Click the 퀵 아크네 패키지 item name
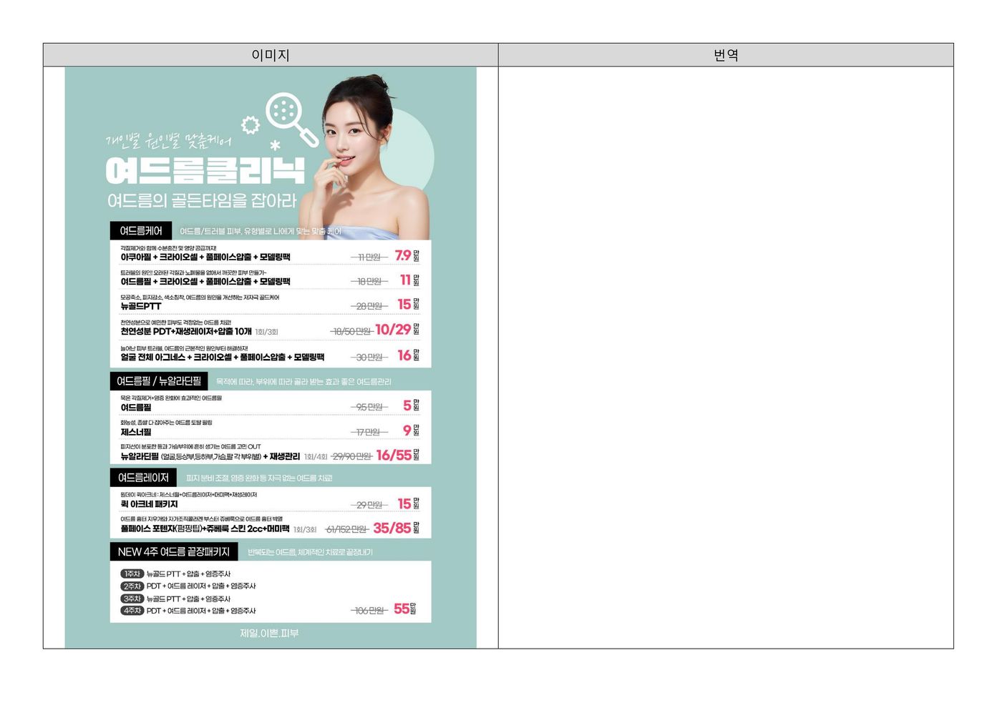 tap(149, 504)
